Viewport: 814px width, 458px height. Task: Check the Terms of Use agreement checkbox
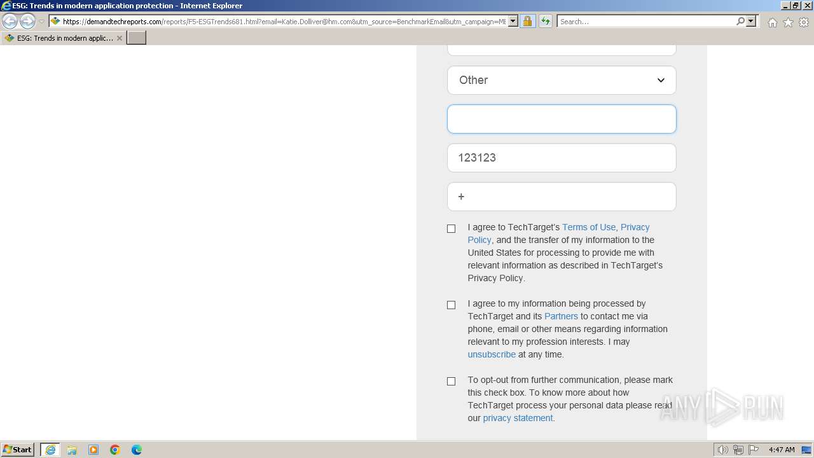point(451,228)
